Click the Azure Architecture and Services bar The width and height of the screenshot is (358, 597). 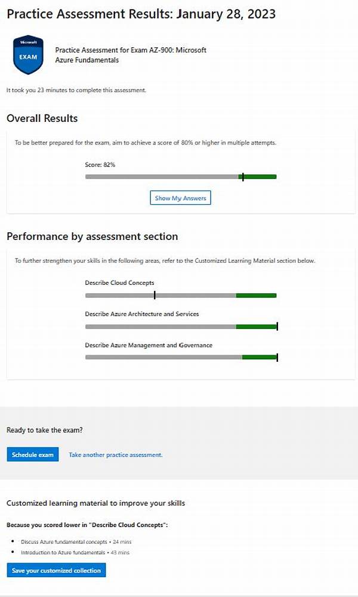point(181,327)
